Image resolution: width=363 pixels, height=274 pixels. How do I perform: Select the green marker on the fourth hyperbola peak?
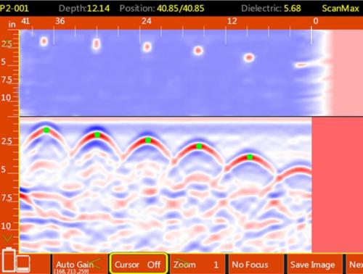[x=199, y=146]
